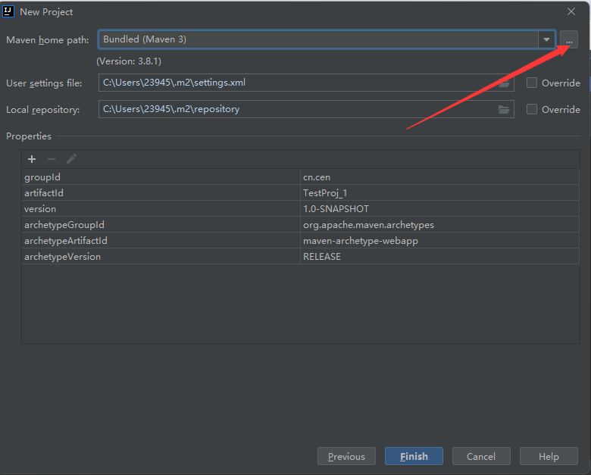Select the version property name cell
The width and height of the screenshot is (591, 475).
coord(161,208)
